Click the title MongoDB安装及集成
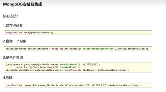The height and width of the screenshot is (92, 166). point(22,4)
